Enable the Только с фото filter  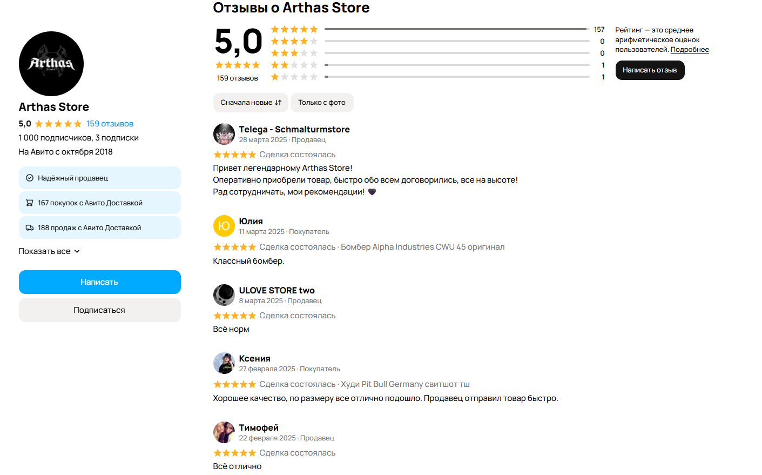(322, 102)
